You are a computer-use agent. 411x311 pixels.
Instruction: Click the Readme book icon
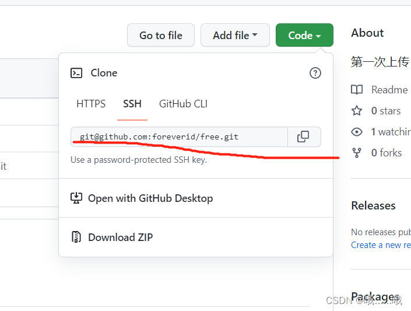click(357, 90)
